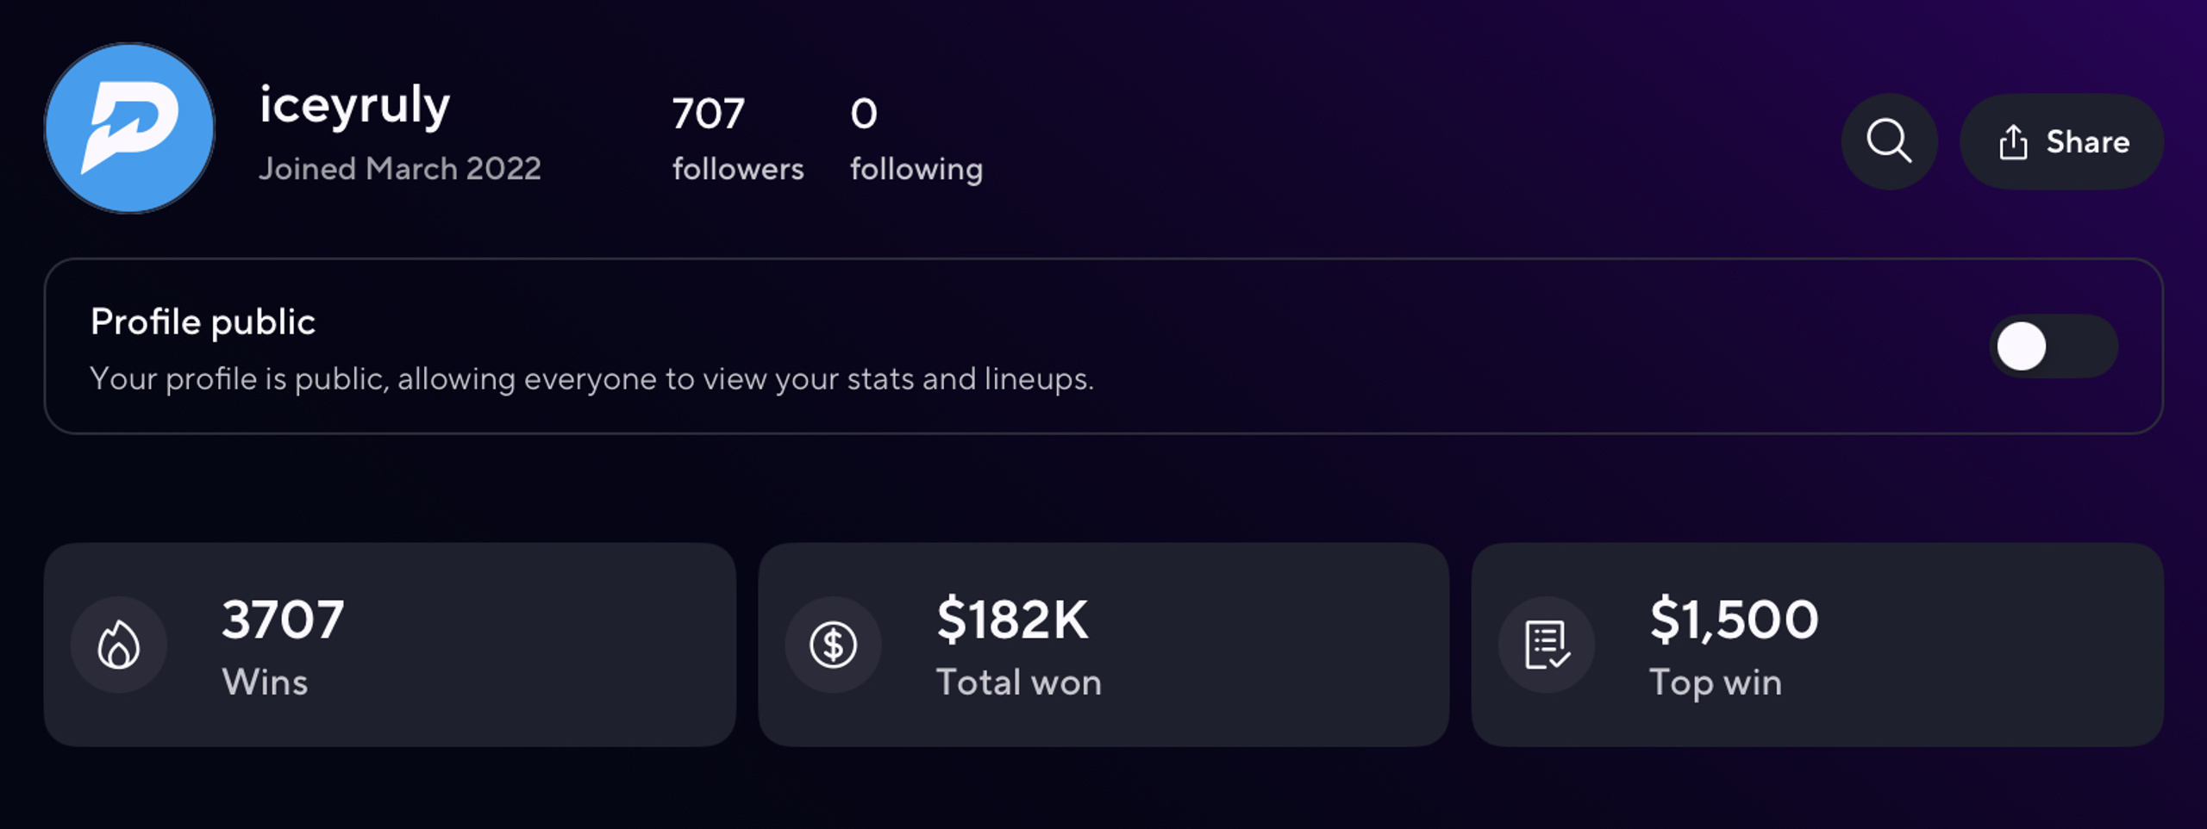Click the share upload arrow icon
Viewport: 2207px width, 829px height.
tap(2013, 142)
